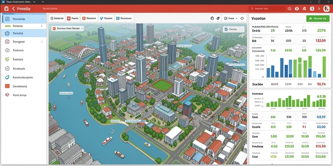Expand the chevron on the blue grid sidebar row
333x166 pixels.
(x=43, y=19)
